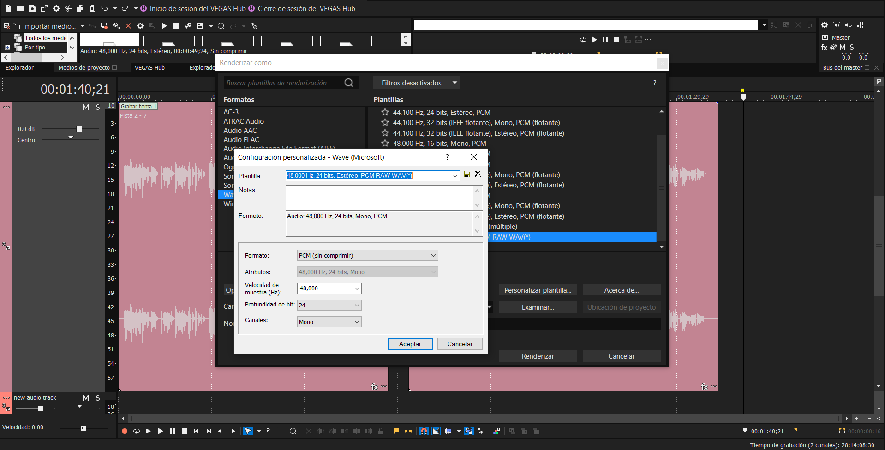Image resolution: width=885 pixels, height=450 pixels.
Task: Delete the template using the X icon
Action: [478, 174]
